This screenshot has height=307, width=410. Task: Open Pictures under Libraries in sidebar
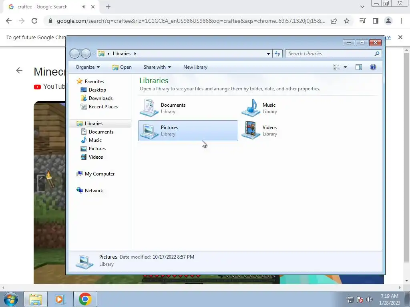click(97, 149)
